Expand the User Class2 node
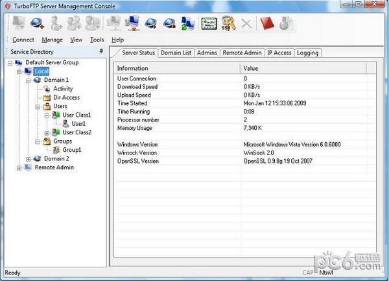Image resolution: width=389 pixels, height=281 pixels. click(x=47, y=133)
